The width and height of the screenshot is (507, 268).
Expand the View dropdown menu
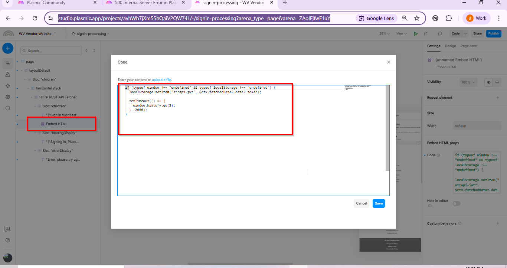coord(401,33)
